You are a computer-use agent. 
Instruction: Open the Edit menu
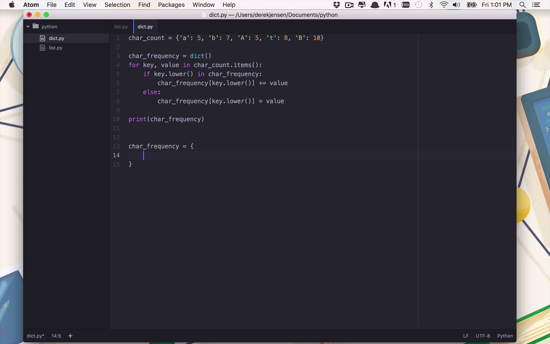(x=70, y=5)
